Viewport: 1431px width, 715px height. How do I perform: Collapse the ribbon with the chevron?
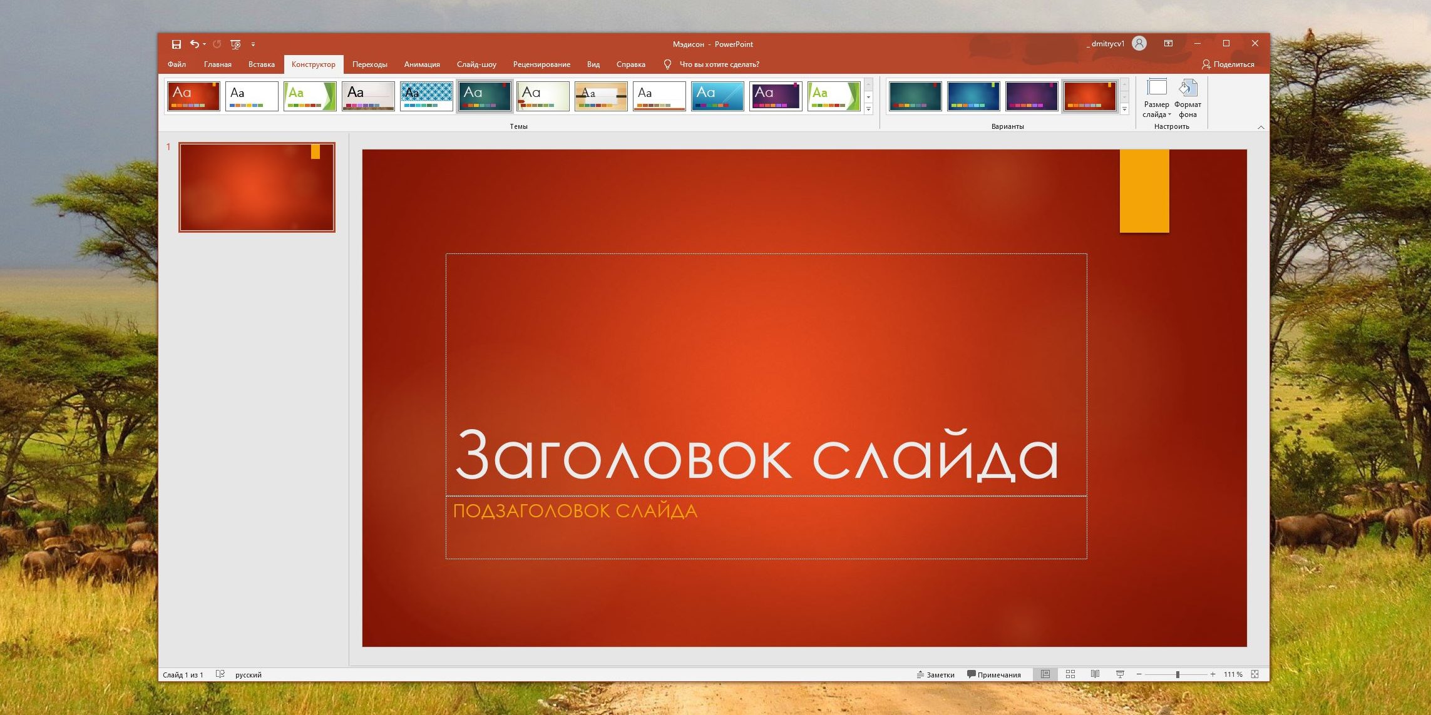[x=1261, y=127]
